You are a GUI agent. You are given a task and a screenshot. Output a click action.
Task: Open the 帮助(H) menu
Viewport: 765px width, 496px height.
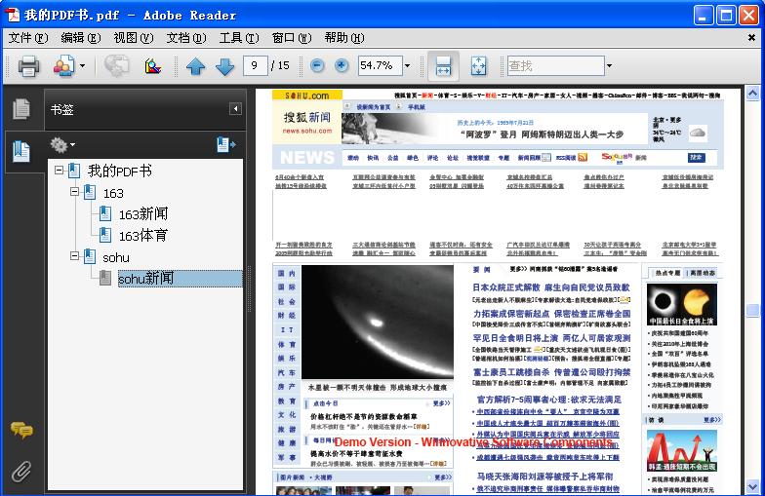[x=343, y=38]
